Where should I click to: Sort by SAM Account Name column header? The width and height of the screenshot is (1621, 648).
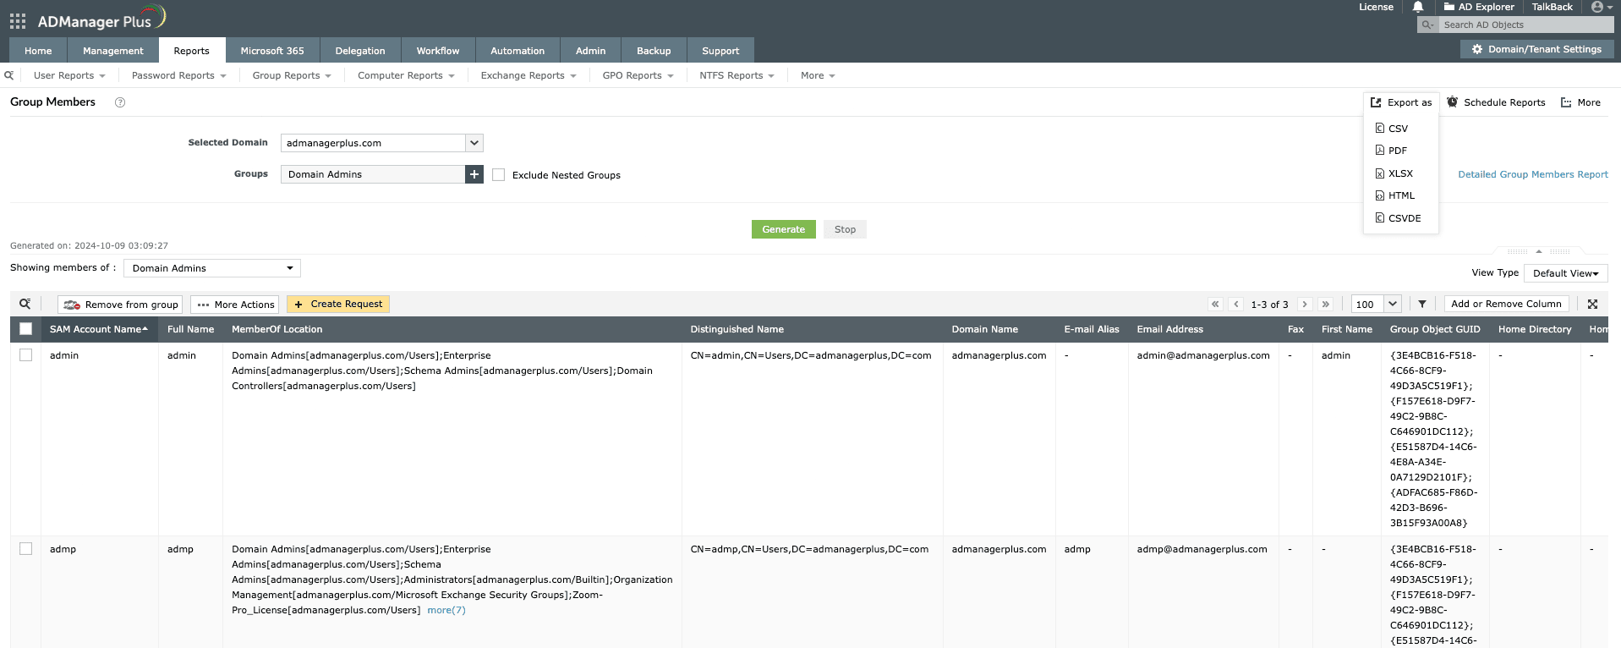[99, 329]
